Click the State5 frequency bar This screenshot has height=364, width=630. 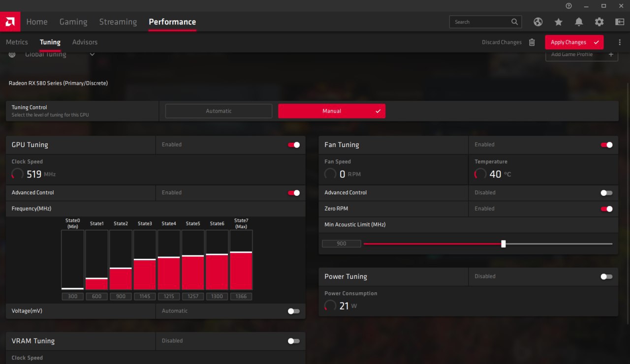[x=193, y=260]
